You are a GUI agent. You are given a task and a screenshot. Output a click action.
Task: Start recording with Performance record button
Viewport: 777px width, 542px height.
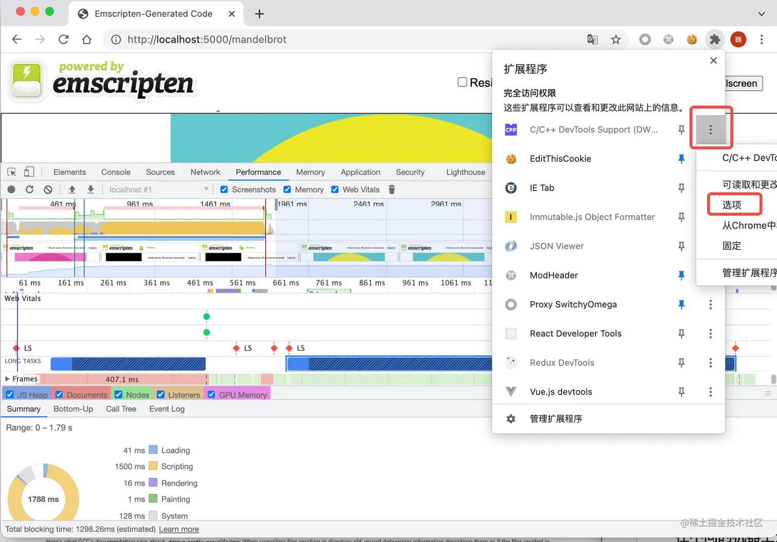[x=11, y=190]
